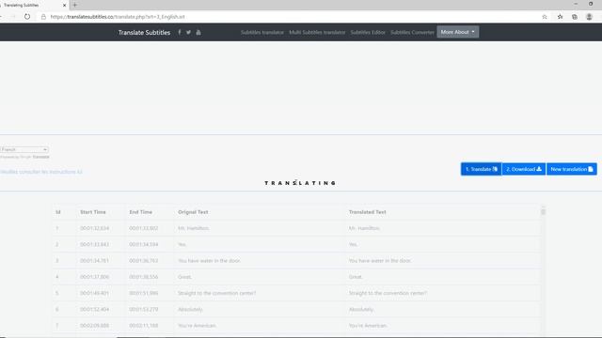Select translated text 'You're American.'

368,326
